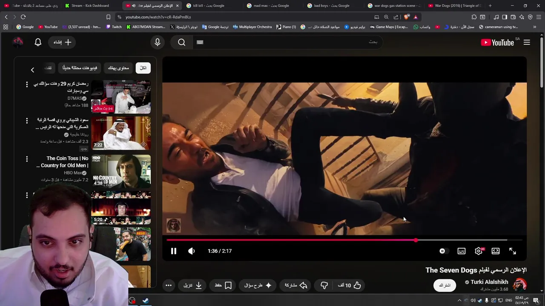Open a new browser tab

coord(490,6)
